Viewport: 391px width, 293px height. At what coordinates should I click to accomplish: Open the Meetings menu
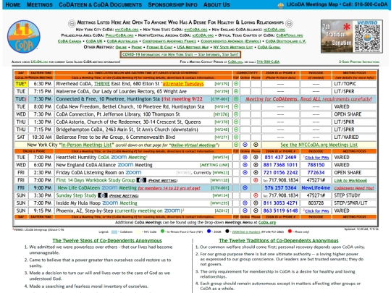click(x=40, y=5)
